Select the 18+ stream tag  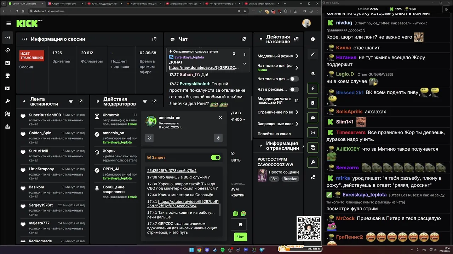[274, 179]
